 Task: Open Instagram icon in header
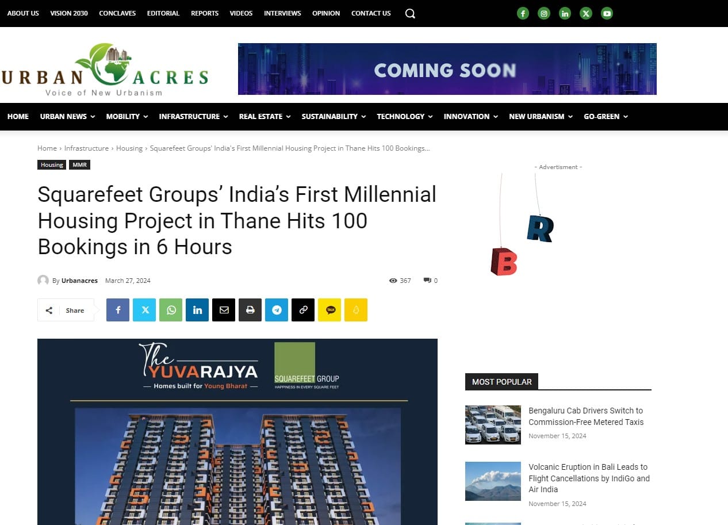coord(543,13)
